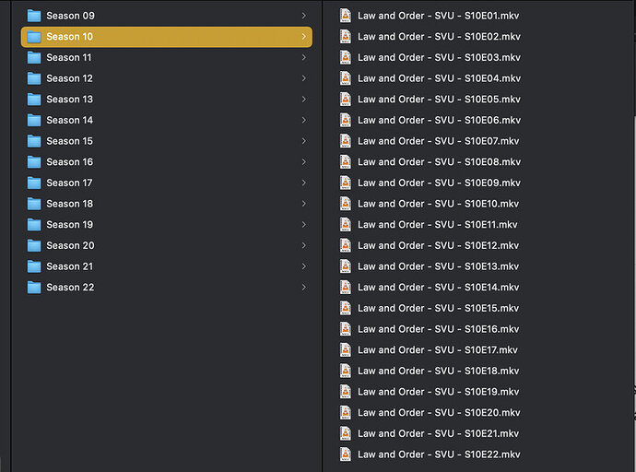
Task: Click the Season 09 folder icon
Action: [34, 16]
